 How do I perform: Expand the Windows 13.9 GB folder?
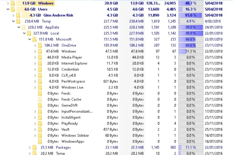pos(8,3)
